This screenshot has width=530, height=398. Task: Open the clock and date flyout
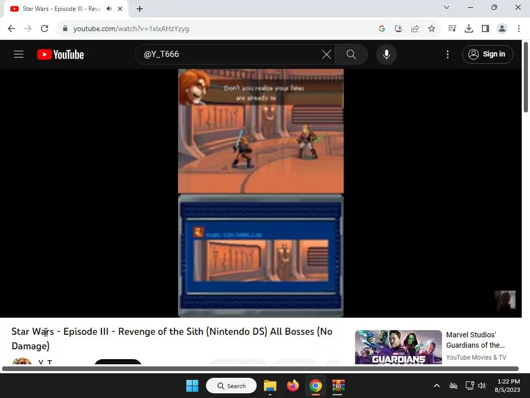click(x=507, y=386)
